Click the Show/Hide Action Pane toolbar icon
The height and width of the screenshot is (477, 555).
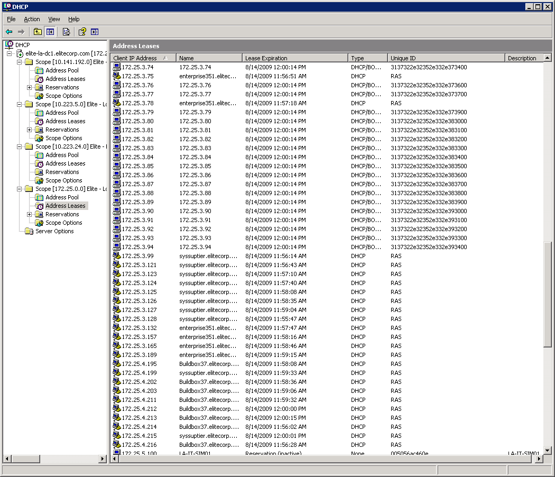click(x=95, y=32)
